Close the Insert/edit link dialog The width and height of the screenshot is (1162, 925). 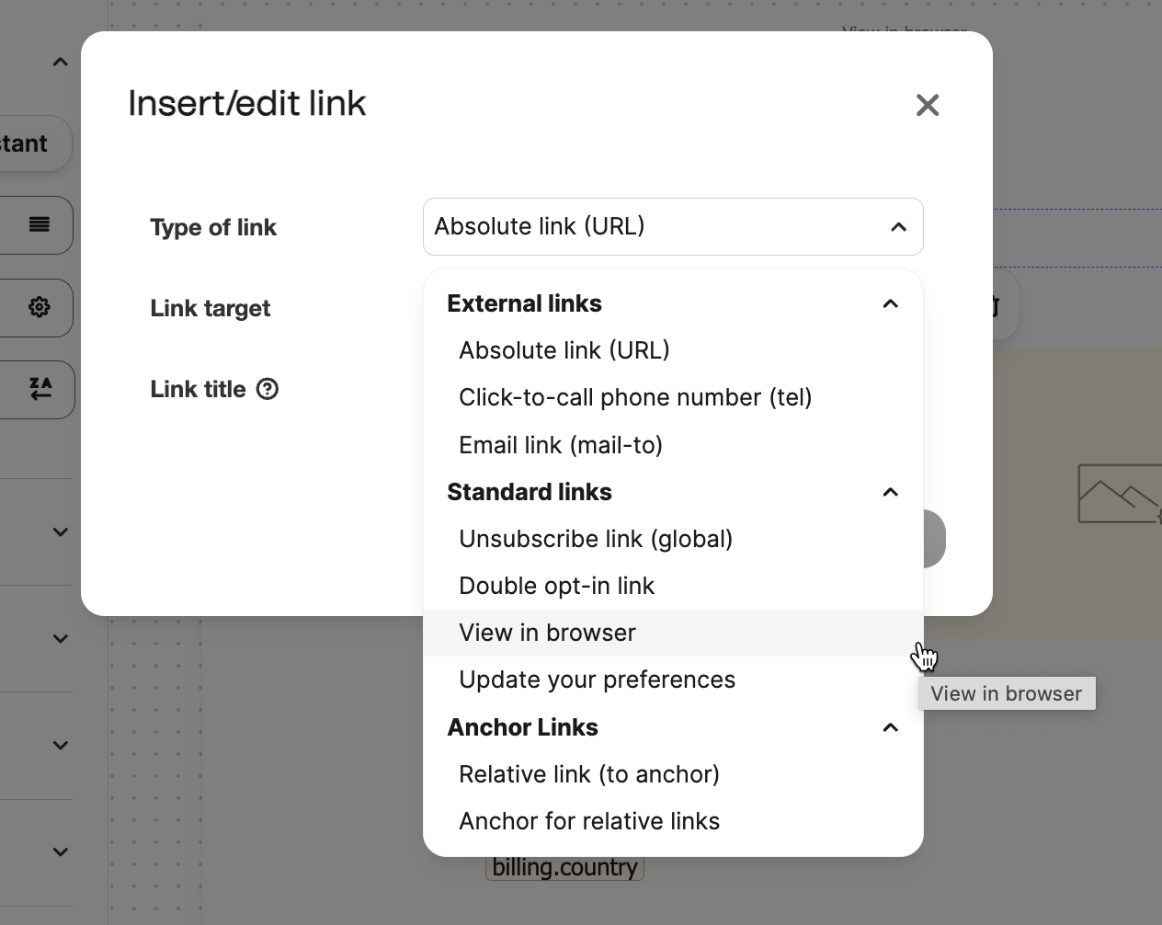[928, 105]
